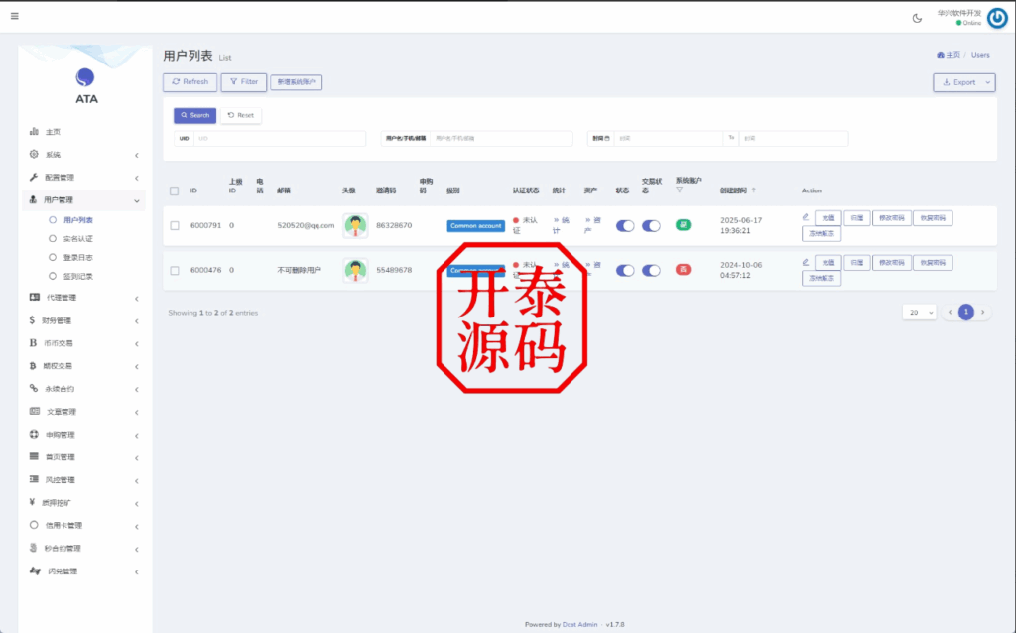1016x633 pixels.
Task: Open 统计 link for user 6000791
Action: point(561,225)
